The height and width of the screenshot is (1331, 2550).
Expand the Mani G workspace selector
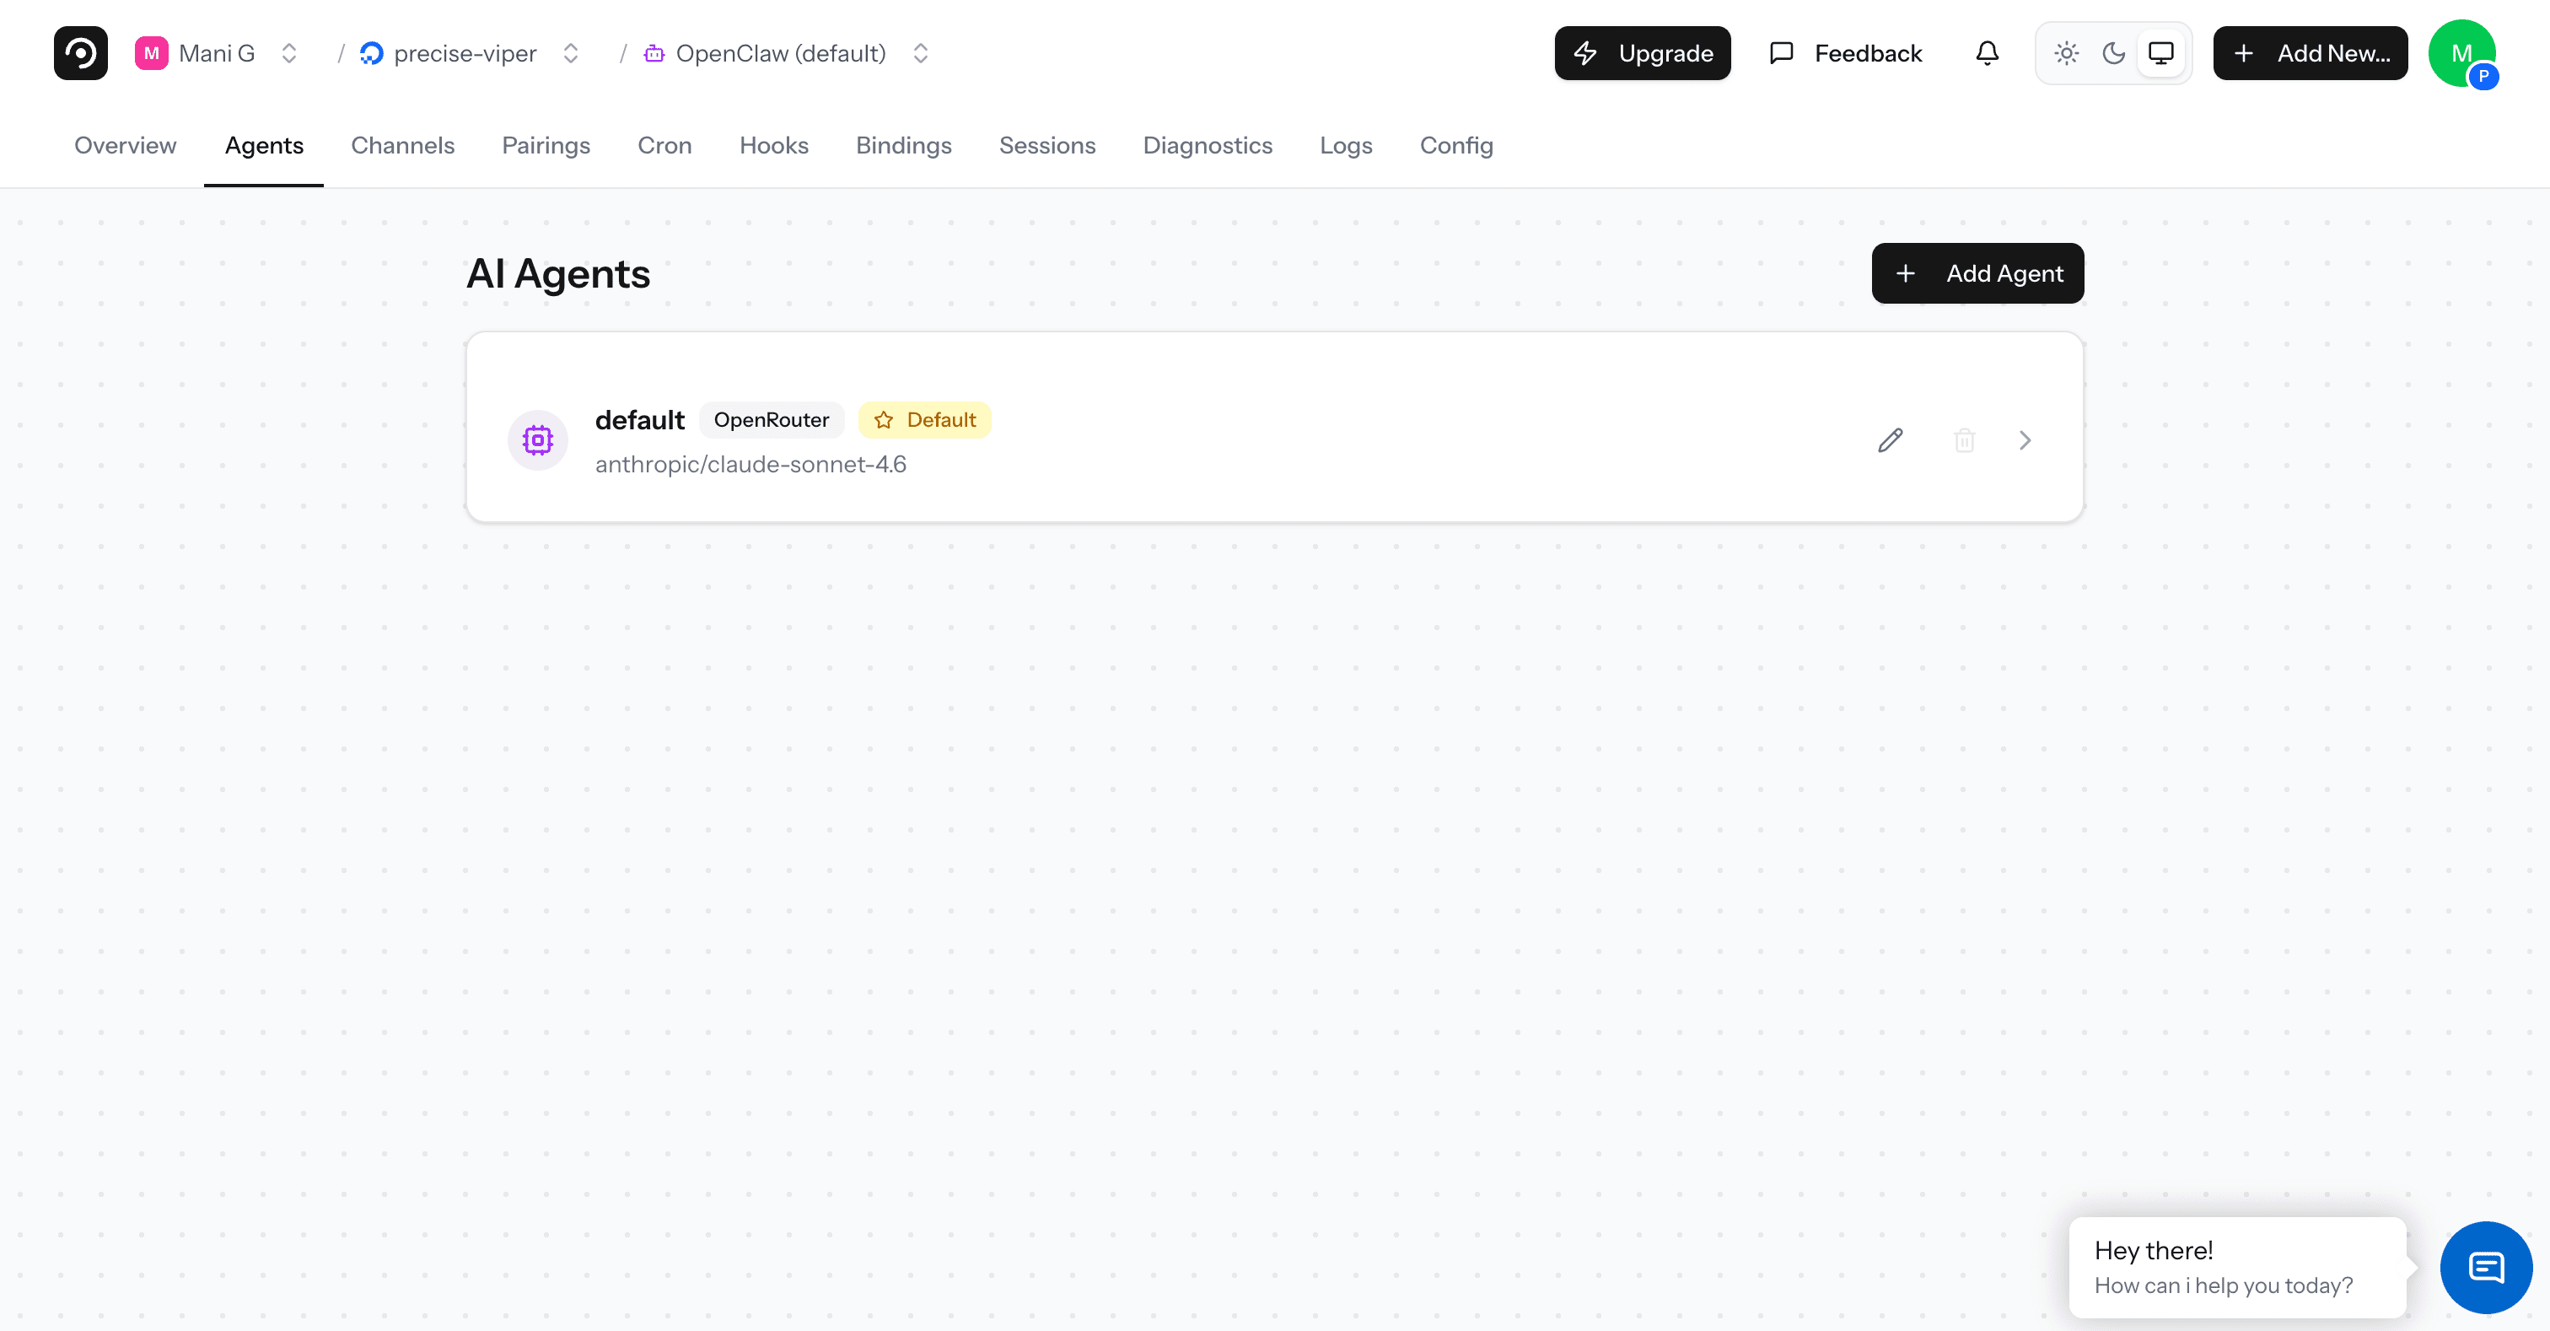point(288,52)
